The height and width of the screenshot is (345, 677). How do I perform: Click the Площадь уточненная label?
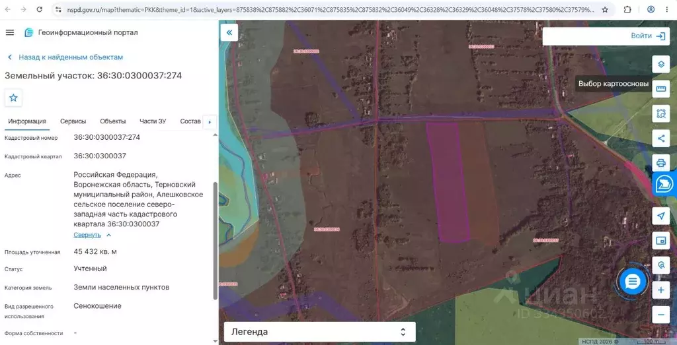point(32,253)
